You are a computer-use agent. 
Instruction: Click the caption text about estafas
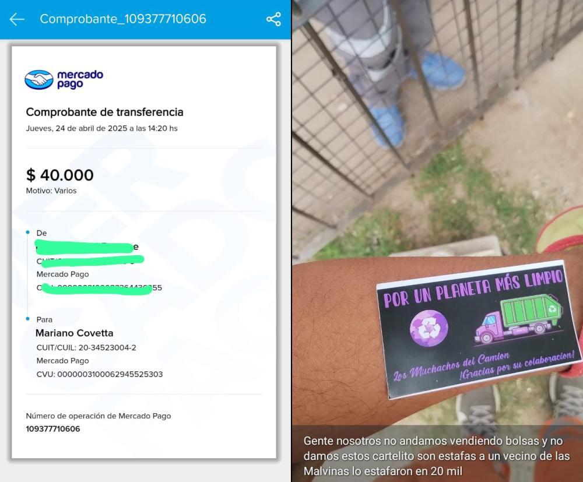click(437, 456)
